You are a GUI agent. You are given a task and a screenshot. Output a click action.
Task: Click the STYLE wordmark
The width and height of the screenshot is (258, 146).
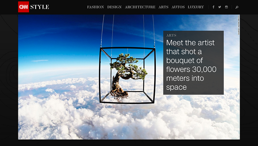pos(40,7)
